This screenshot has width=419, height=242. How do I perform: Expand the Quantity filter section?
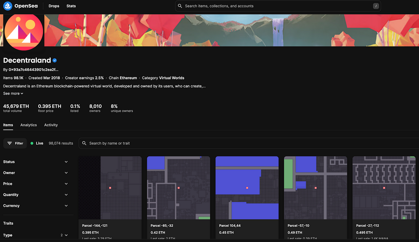click(x=36, y=195)
